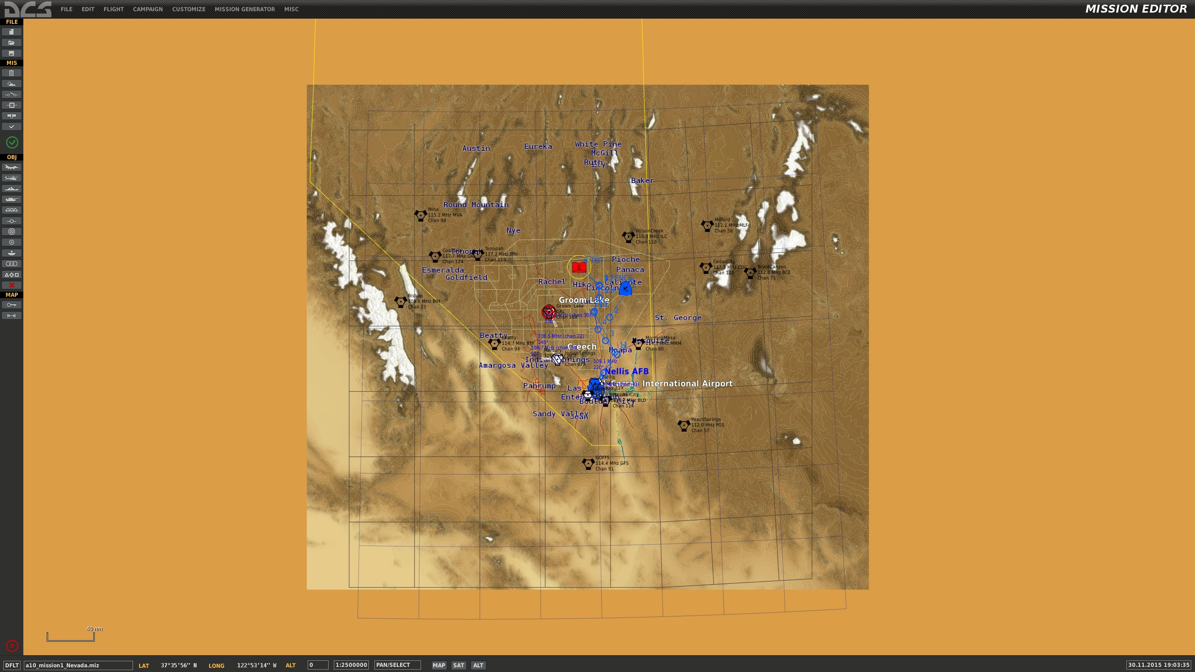Image resolution: width=1195 pixels, height=672 pixels.
Task: Click the Creech airfield label
Action: tap(582, 347)
